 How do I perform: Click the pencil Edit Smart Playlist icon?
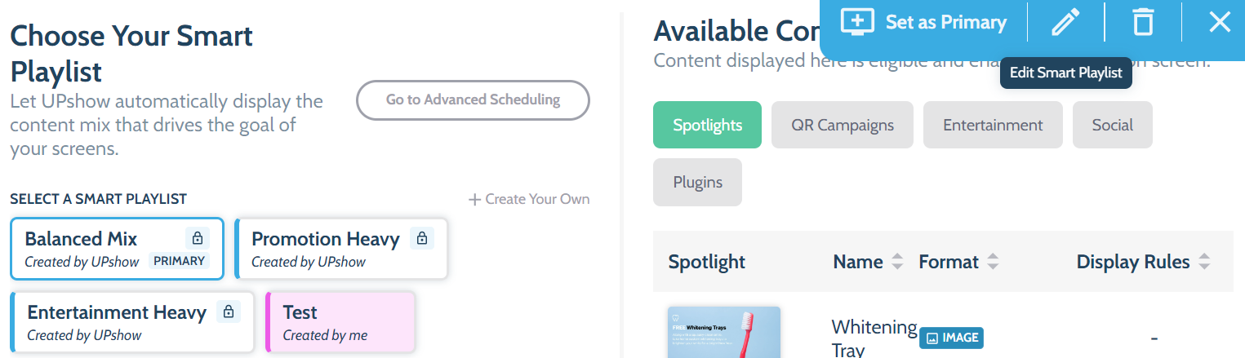1065,22
